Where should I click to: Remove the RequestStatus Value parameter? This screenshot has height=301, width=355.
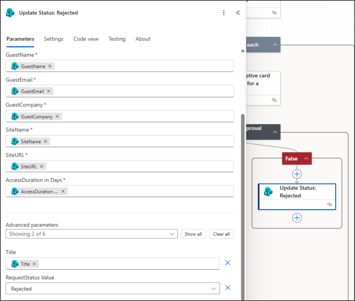(228, 287)
